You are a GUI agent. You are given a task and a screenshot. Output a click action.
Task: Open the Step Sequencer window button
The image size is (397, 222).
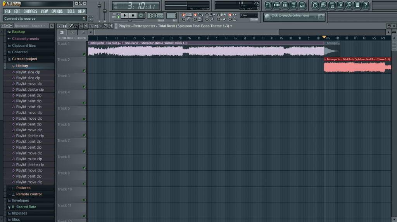277,5
